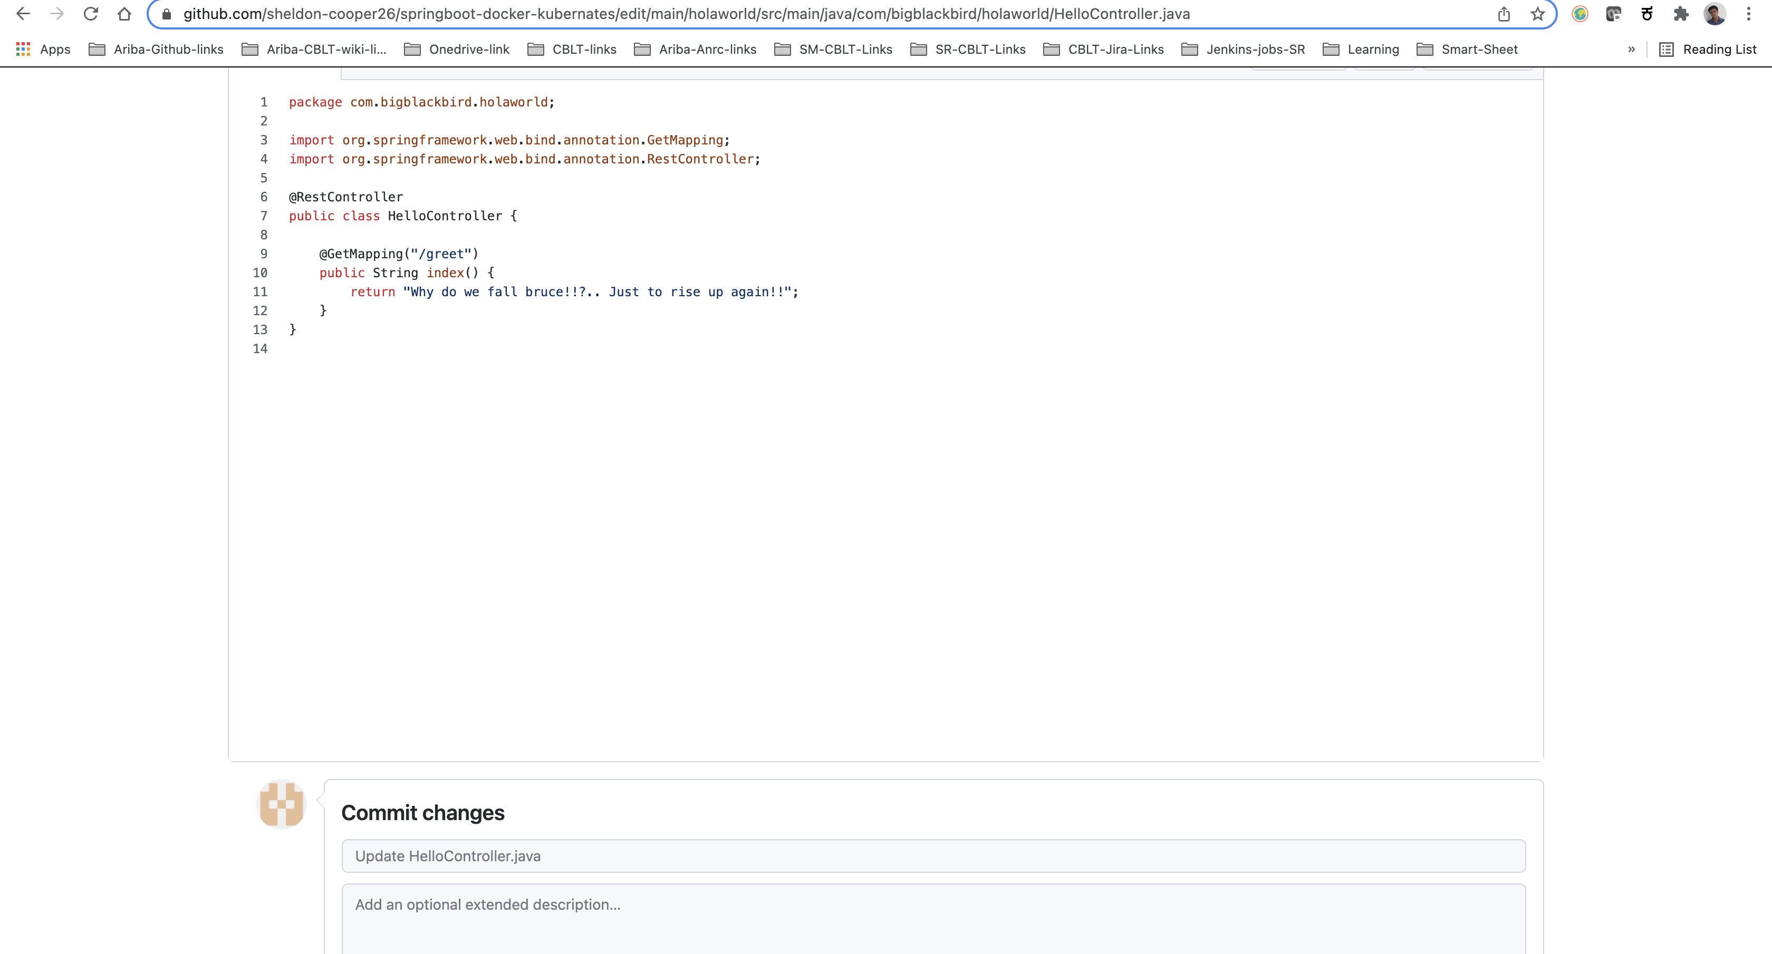The height and width of the screenshot is (954, 1772).
Task: Open the puzzle-piece Extensions menu
Action: tap(1681, 14)
